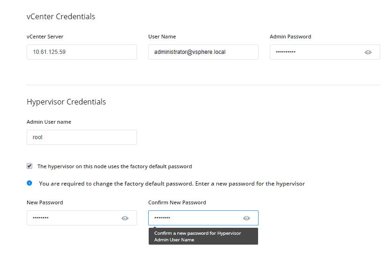Toggle visibility of Confirm New Password field
The image size is (389, 254).
click(x=246, y=218)
